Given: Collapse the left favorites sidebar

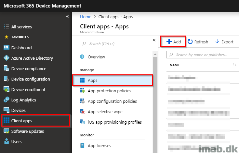Looking at the screenshot, I should click(x=67, y=17).
